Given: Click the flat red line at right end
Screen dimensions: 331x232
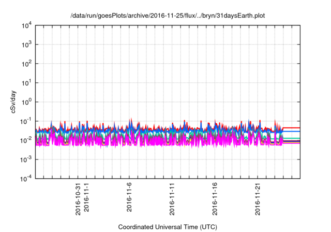Looking at the screenshot, I should 292,127.
